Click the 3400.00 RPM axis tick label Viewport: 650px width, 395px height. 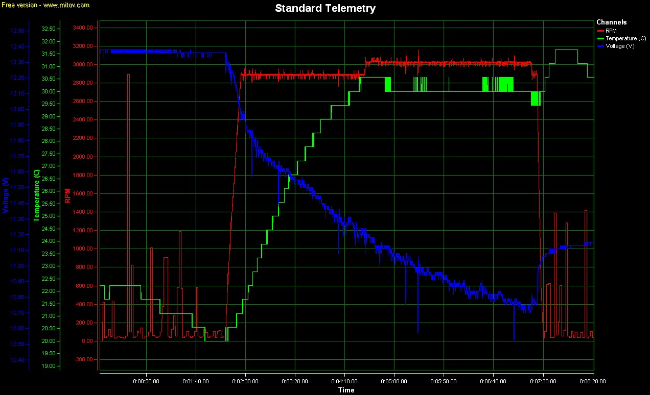pyautogui.click(x=83, y=28)
